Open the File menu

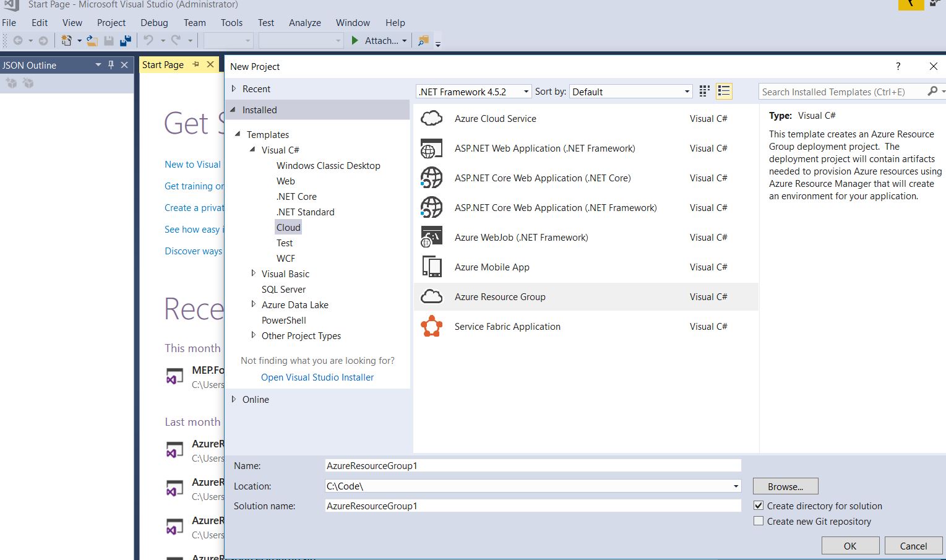coord(9,23)
